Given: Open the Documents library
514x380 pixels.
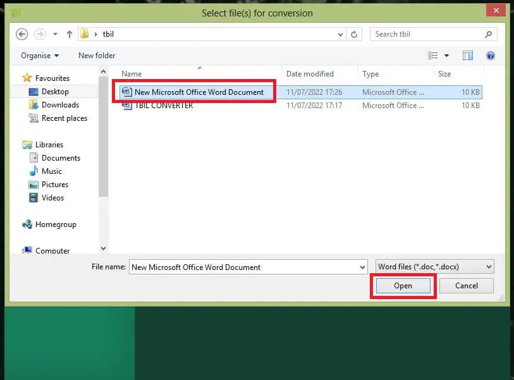Looking at the screenshot, I should point(61,158).
